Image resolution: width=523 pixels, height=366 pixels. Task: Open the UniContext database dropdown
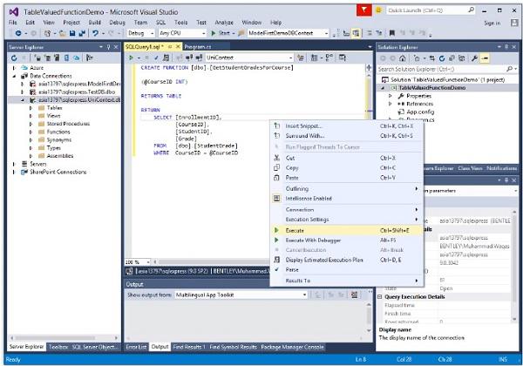coord(249,58)
